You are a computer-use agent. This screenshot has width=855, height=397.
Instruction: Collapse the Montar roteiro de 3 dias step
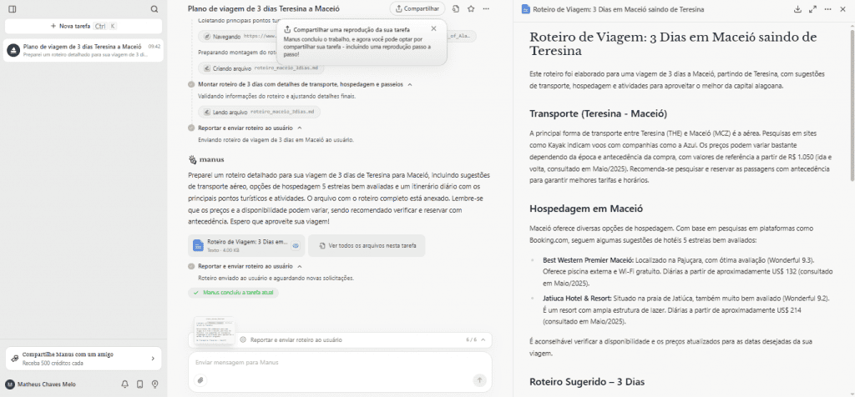tap(409, 84)
